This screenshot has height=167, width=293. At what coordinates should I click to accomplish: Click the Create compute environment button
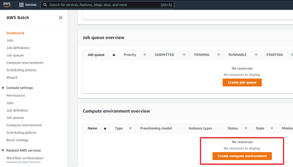click(x=242, y=156)
